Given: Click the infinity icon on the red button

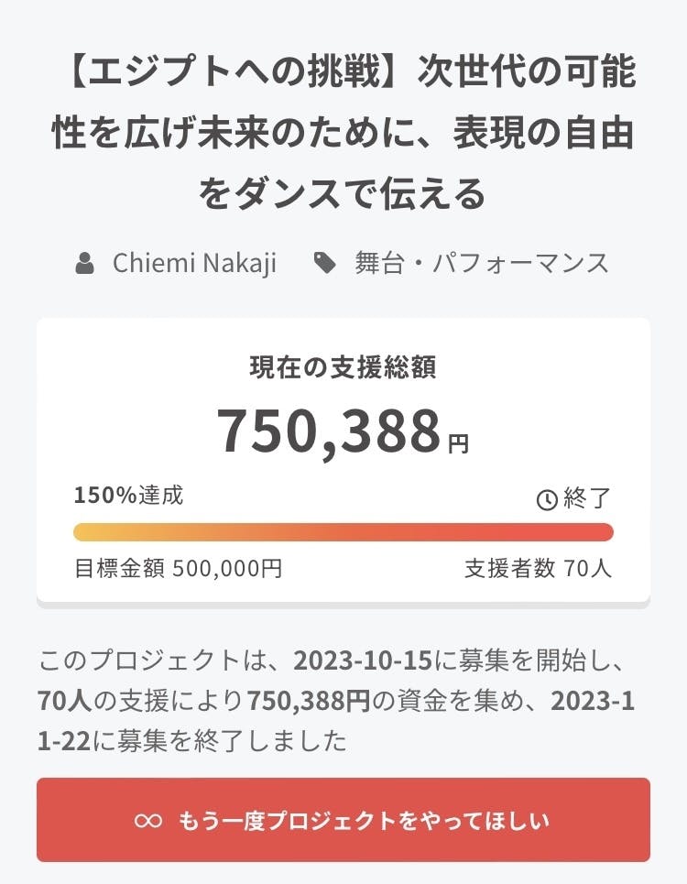Looking at the screenshot, I should pyautogui.click(x=148, y=820).
